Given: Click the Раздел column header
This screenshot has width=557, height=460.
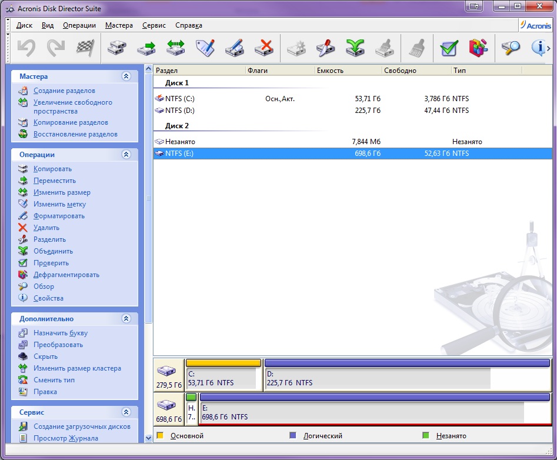Looking at the screenshot, I should tap(199, 70).
